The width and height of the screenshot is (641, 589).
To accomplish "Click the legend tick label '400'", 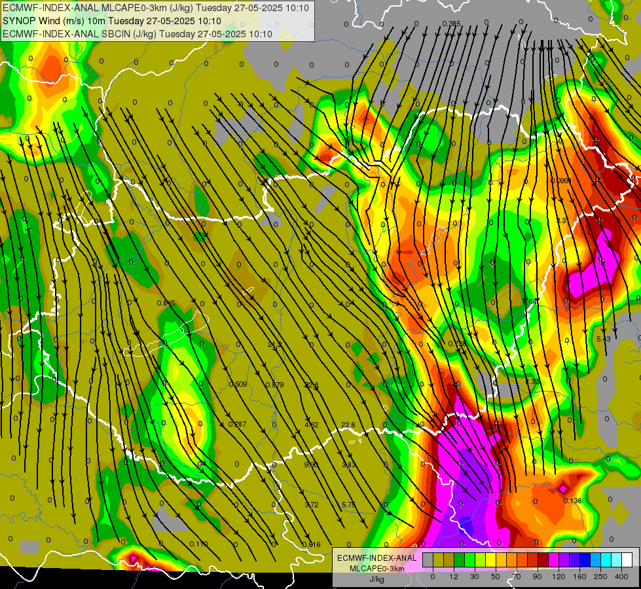I will tap(621, 577).
